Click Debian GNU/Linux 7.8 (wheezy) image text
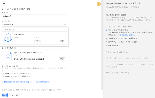This screenshot has width=155, height=98. click(x=29, y=59)
